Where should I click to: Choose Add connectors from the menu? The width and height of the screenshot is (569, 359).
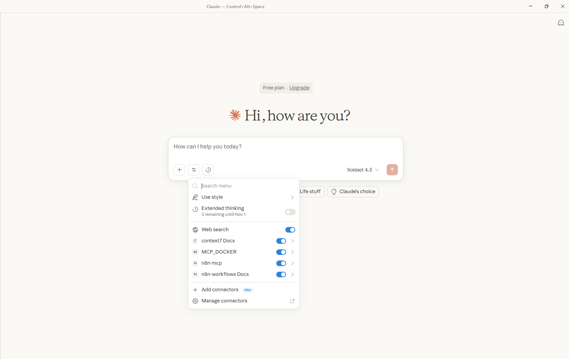(x=244, y=290)
